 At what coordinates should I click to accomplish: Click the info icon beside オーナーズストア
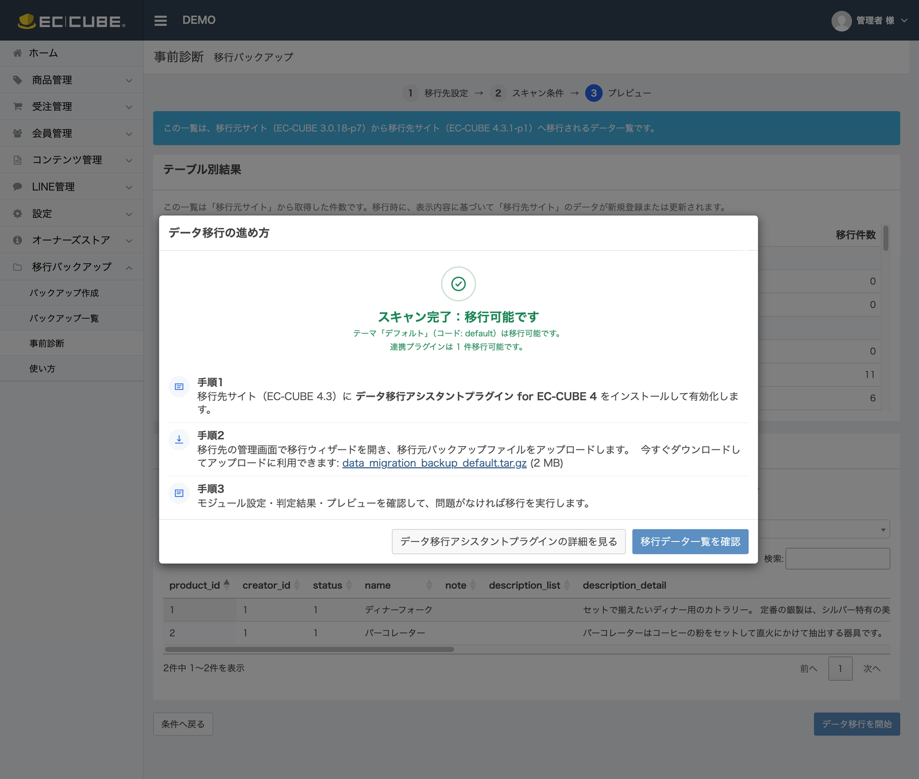point(17,240)
